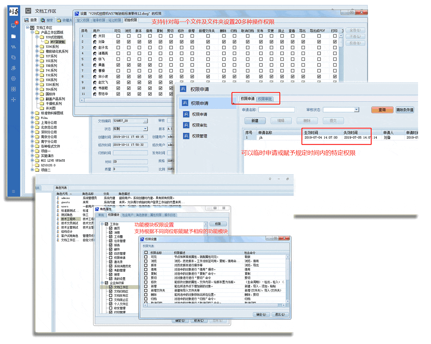This screenshot has height=344, width=431.
Task: Switch to the 继承权限 tab
Action: (x=99, y=20)
